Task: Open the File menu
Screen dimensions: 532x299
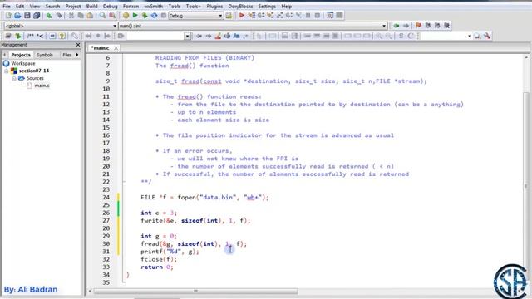Action: point(7,6)
